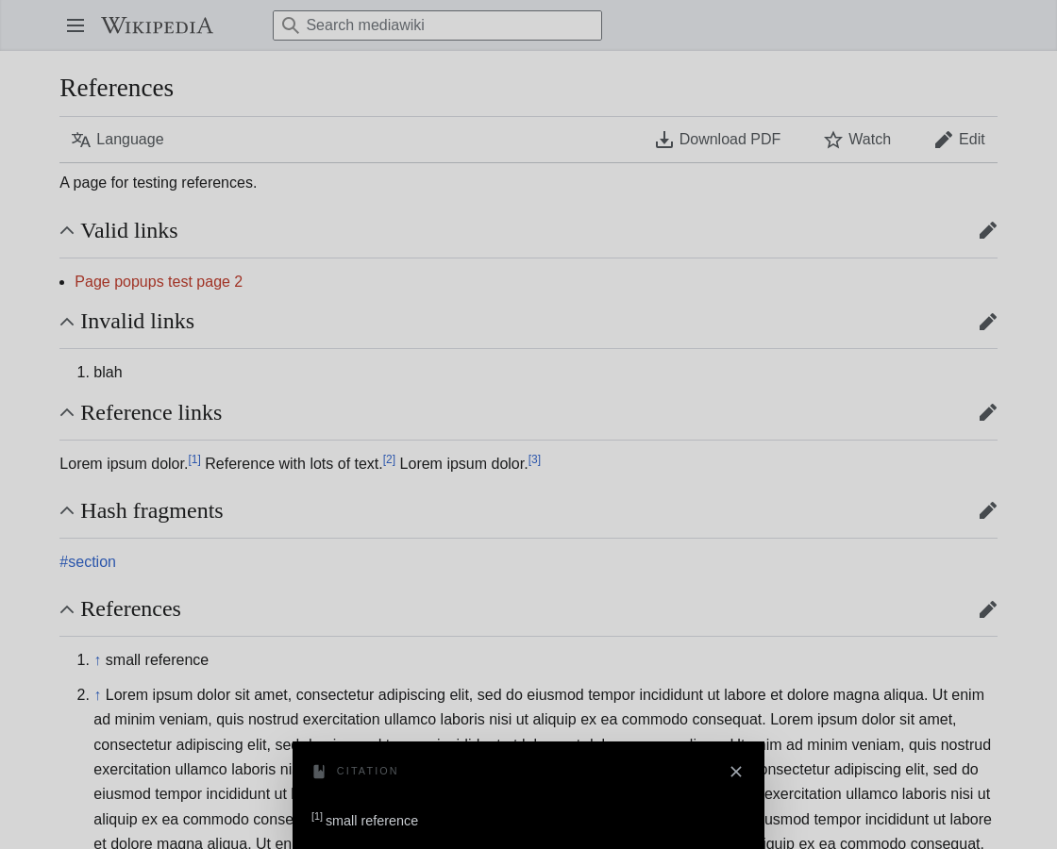Open Page popups test page 2 link
This screenshot has height=849, width=1057.
159,282
